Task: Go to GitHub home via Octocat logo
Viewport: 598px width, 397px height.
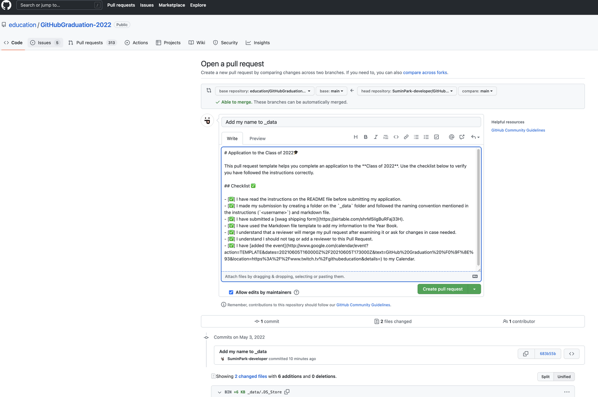Action: 7,5
